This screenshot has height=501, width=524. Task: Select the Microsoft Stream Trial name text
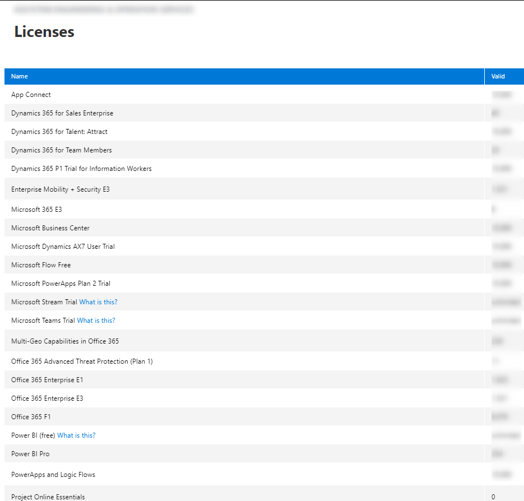[44, 302]
